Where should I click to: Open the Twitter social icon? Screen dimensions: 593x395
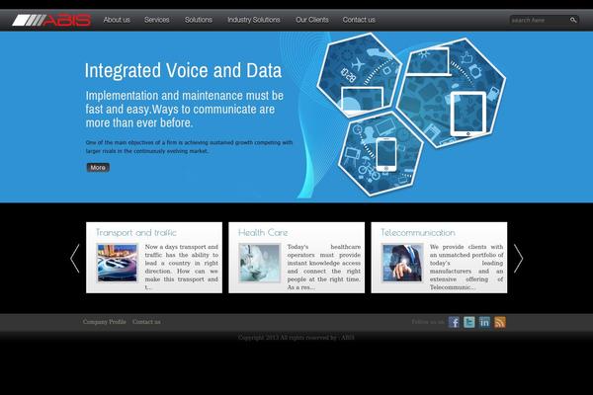(469, 322)
